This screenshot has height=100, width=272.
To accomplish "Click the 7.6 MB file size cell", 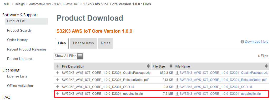I will [168, 94].
